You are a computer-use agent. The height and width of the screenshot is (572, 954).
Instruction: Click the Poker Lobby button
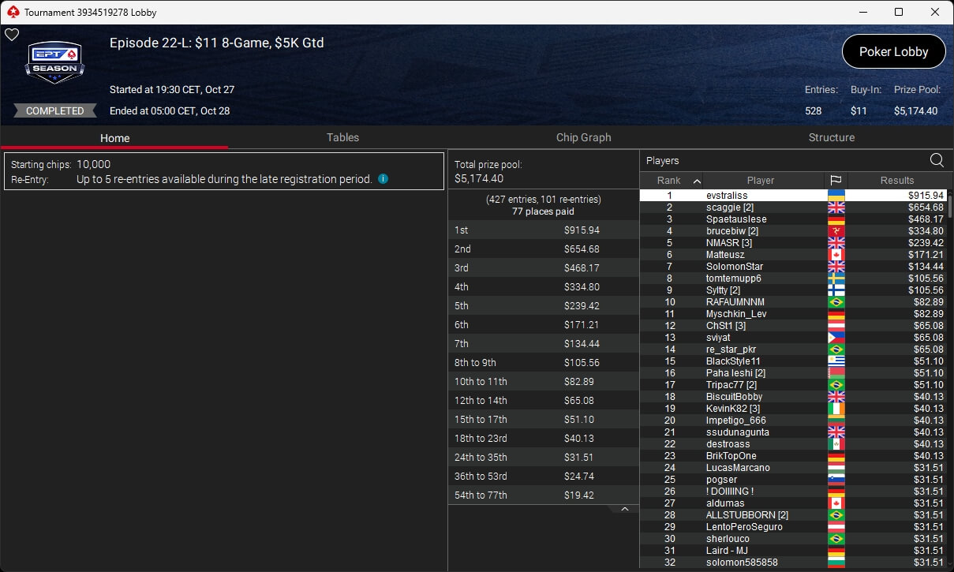(893, 52)
